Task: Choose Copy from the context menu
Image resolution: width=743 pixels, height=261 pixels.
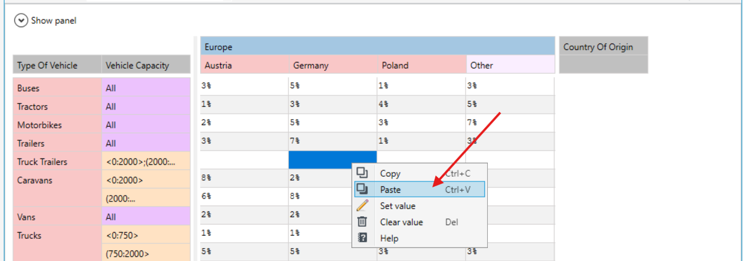Action: point(419,173)
